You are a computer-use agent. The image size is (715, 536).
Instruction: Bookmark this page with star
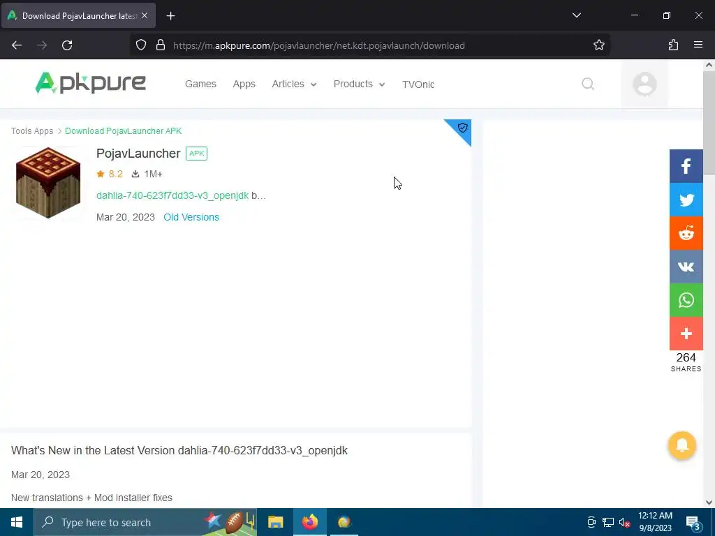pos(598,45)
